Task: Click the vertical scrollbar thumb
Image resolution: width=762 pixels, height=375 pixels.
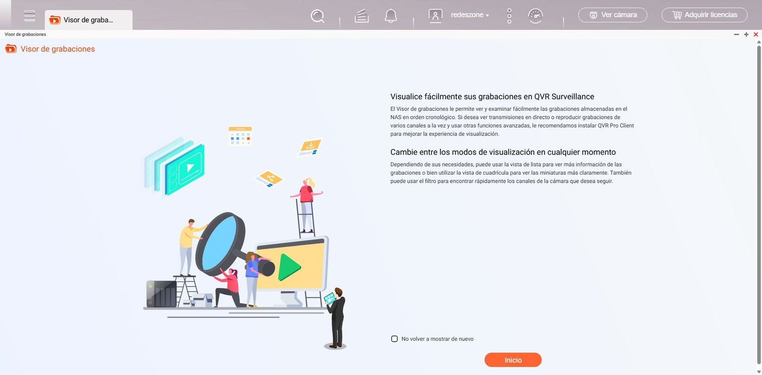Action: click(x=759, y=205)
